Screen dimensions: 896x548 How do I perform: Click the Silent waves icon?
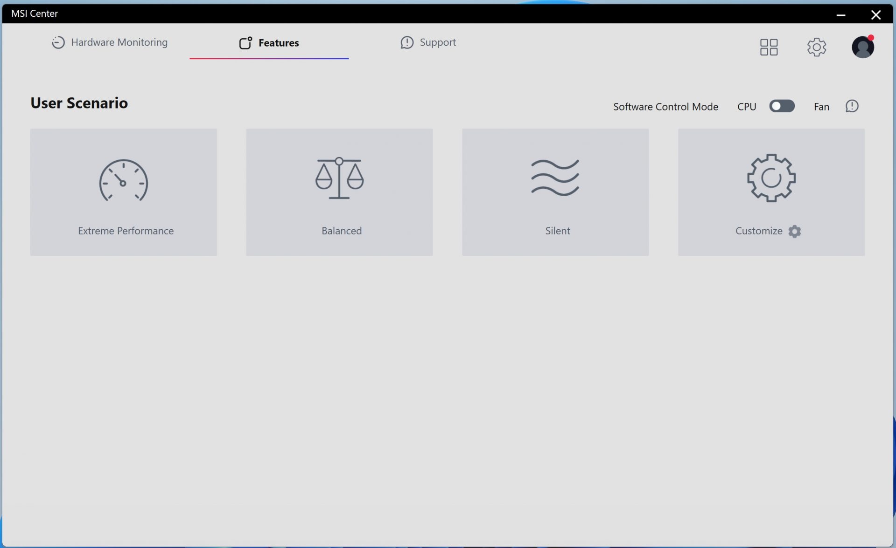(x=555, y=178)
